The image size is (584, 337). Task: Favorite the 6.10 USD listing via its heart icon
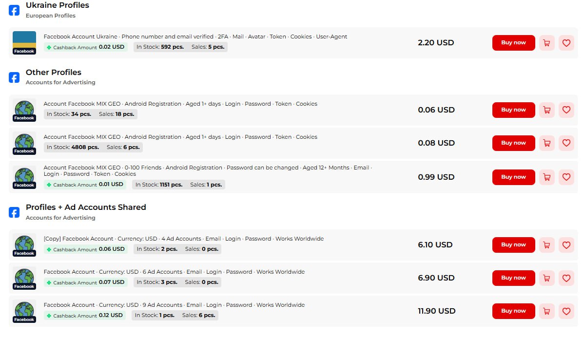[x=566, y=245]
